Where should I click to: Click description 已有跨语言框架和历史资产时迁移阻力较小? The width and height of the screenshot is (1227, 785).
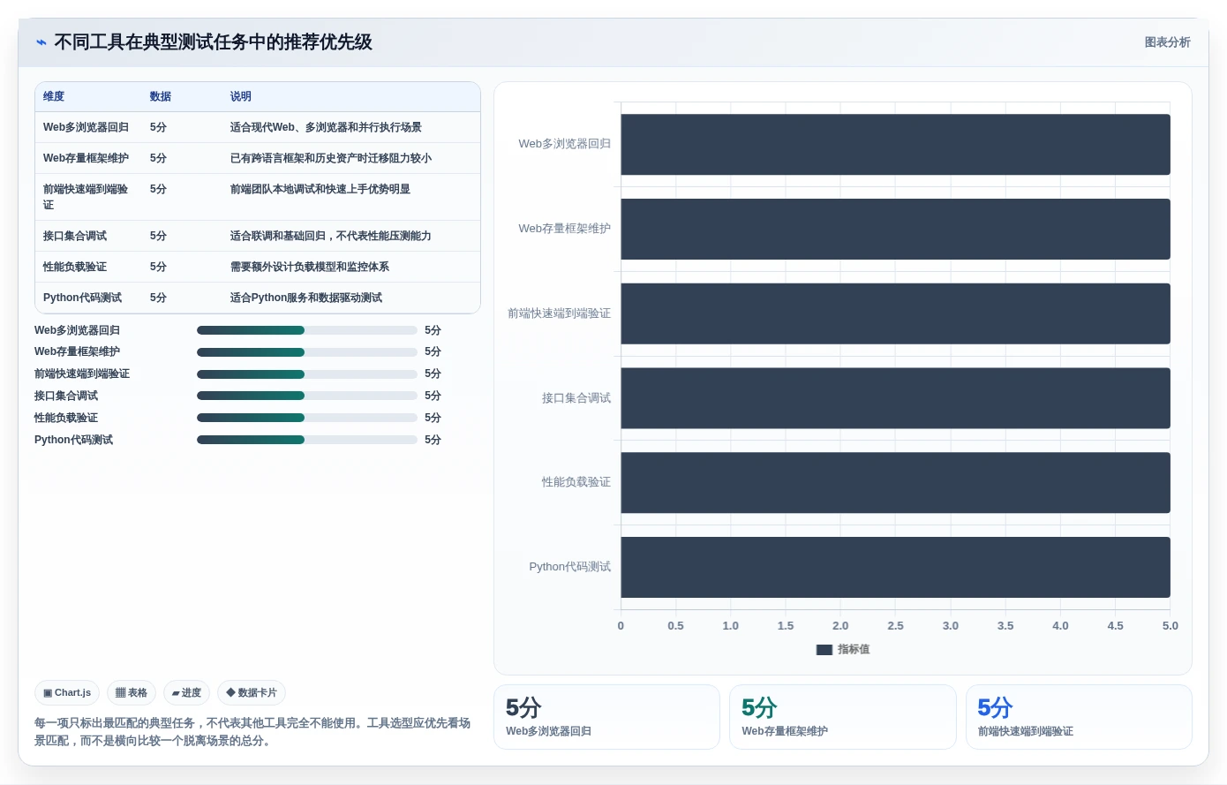click(x=331, y=158)
